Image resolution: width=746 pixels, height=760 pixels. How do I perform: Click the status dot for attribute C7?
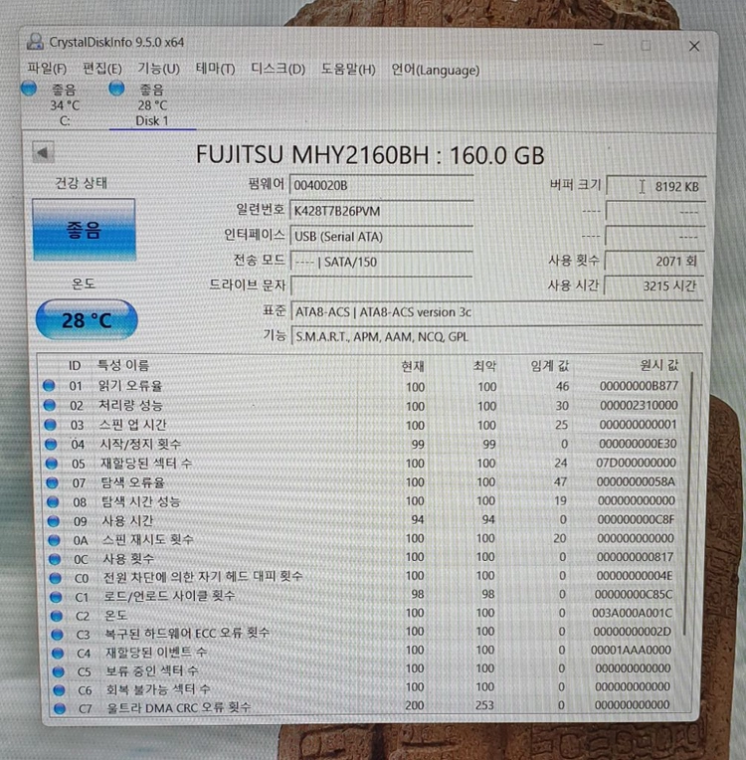pyautogui.click(x=60, y=708)
